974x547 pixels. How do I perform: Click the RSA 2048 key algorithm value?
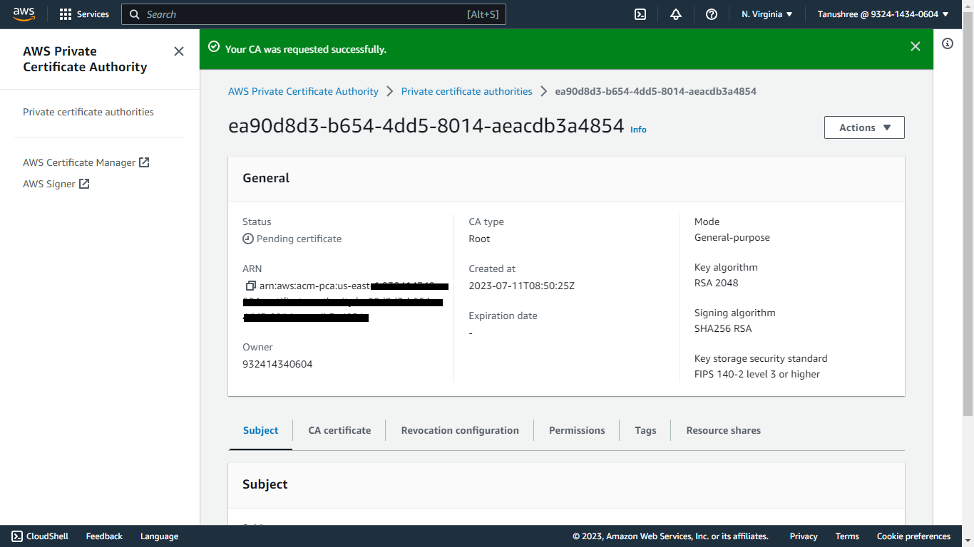tap(716, 283)
